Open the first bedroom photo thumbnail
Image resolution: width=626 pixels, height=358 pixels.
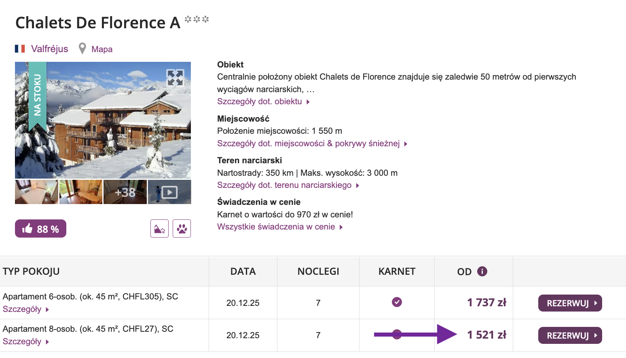[x=36, y=192]
